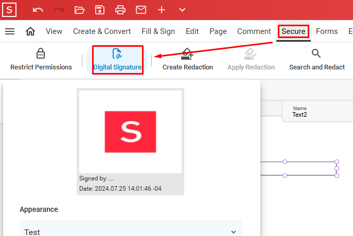353x236 pixels.
Task: Click Restrict Permissions lock tool
Action: (x=41, y=60)
